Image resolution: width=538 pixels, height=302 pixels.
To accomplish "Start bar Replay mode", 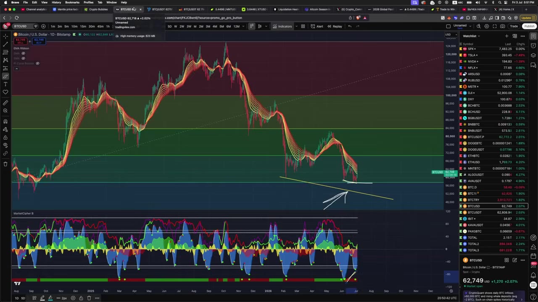I will click(x=335, y=26).
